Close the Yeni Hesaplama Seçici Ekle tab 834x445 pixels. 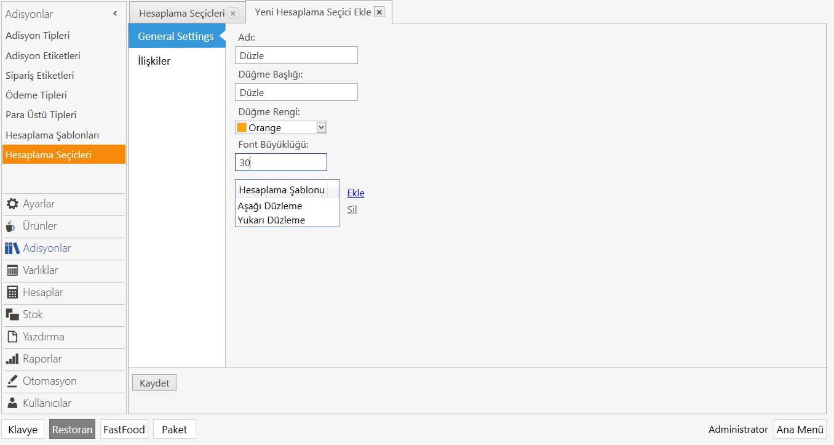pyautogui.click(x=379, y=12)
